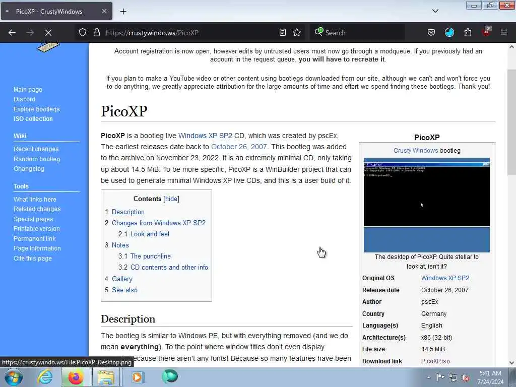This screenshot has width=516, height=387.
Task: Jump to 5 See also section
Action: pyautogui.click(x=125, y=290)
